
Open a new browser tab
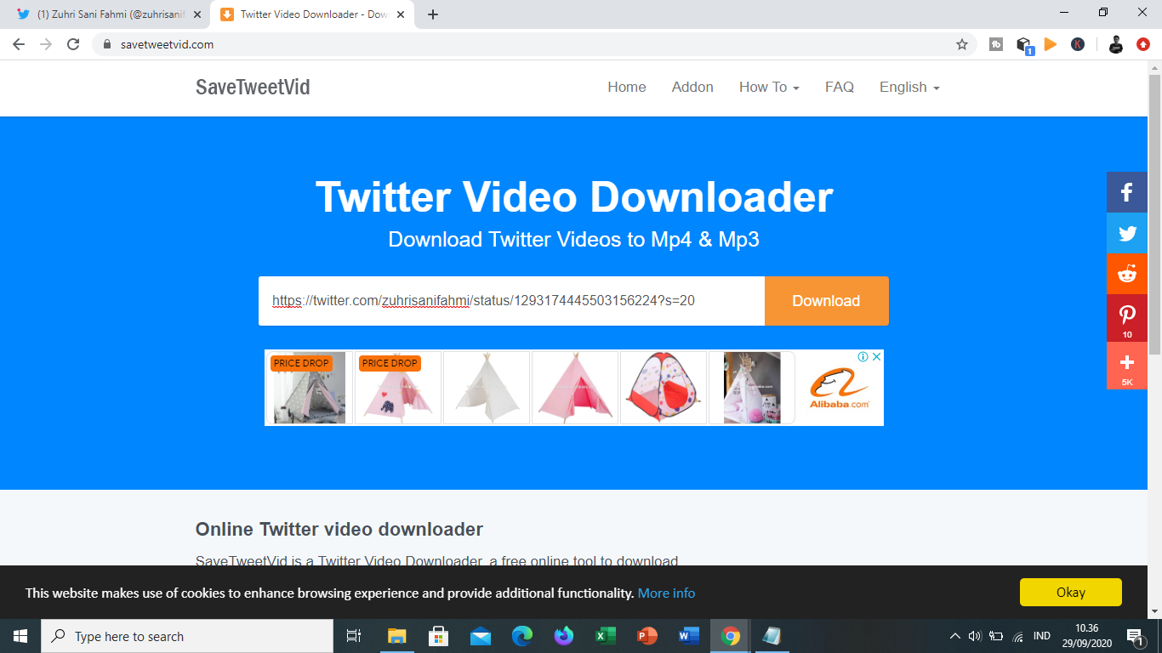[x=433, y=14]
